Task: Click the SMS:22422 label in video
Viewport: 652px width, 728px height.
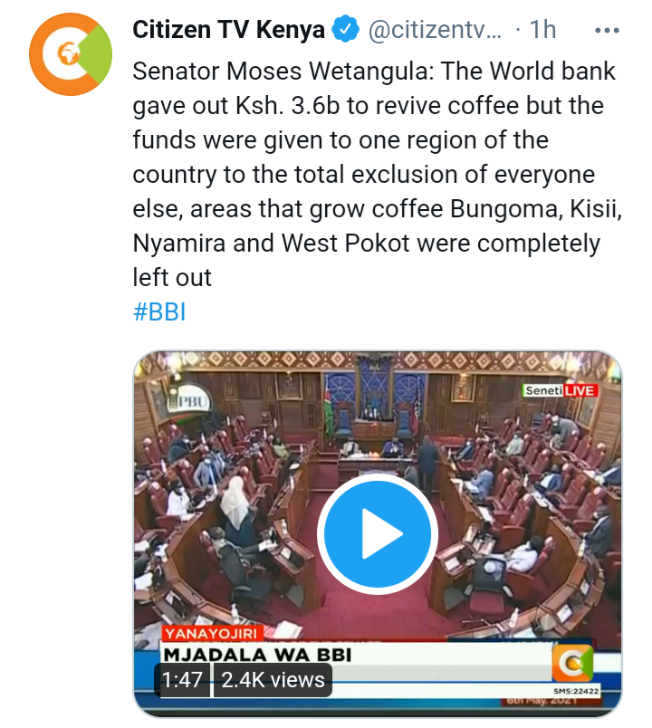Action: (x=576, y=691)
